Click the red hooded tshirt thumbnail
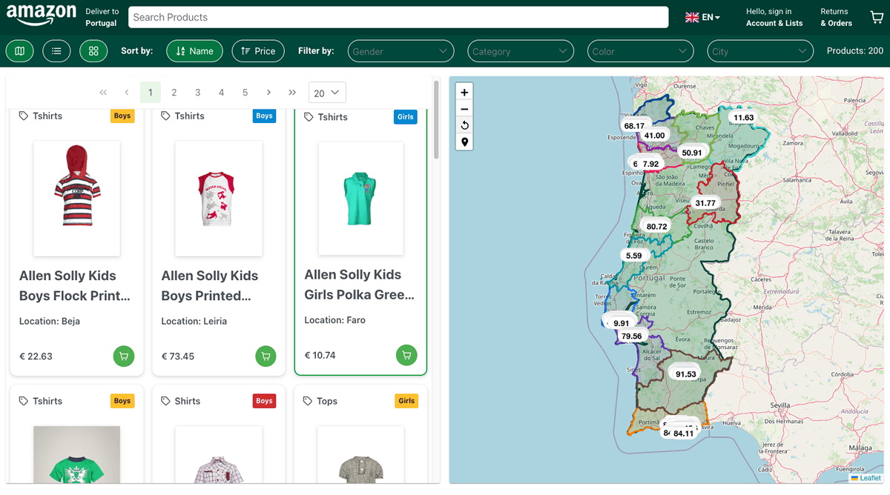Image resolution: width=890 pixels, height=495 pixels. tap(76, 199)
